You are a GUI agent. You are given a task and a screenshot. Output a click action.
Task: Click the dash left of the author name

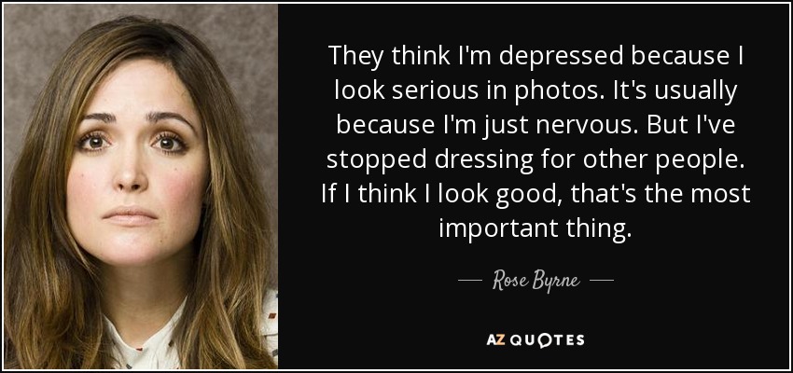coord(468,280)
